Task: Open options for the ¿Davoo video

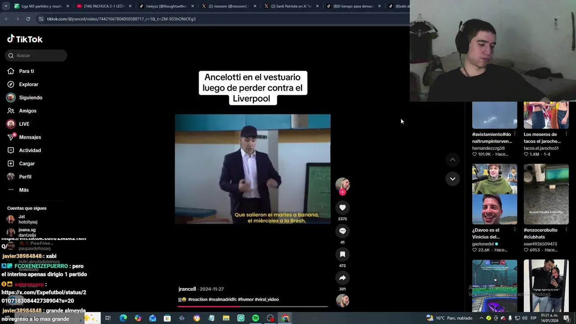Action: click(515, 230)
